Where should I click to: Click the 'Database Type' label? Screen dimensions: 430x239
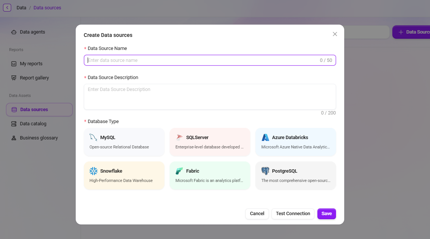[103, 122]
